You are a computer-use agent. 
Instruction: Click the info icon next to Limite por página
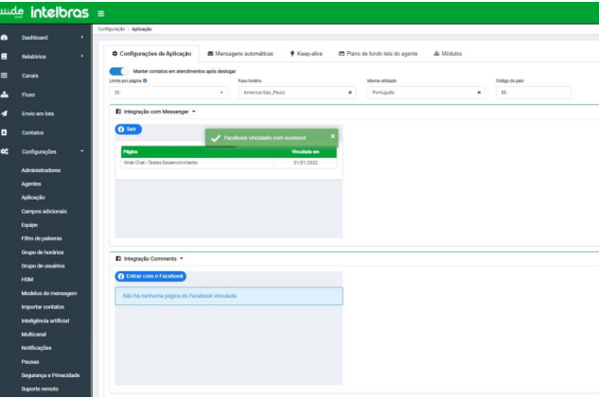[145, 81]
